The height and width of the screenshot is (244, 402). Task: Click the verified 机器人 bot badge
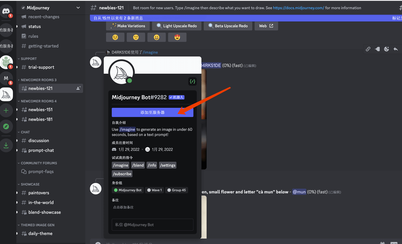(177, 97)
